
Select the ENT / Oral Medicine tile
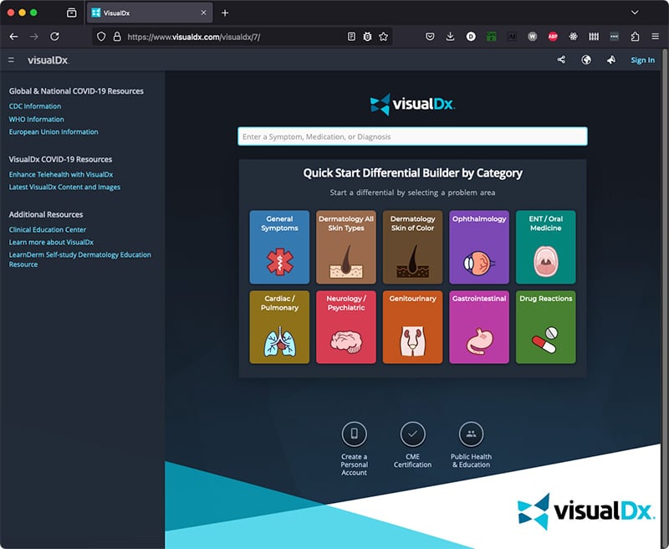click(x=546, y=247)
